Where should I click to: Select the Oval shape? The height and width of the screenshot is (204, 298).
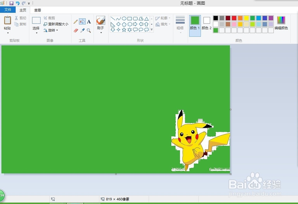tap(124, 18)
